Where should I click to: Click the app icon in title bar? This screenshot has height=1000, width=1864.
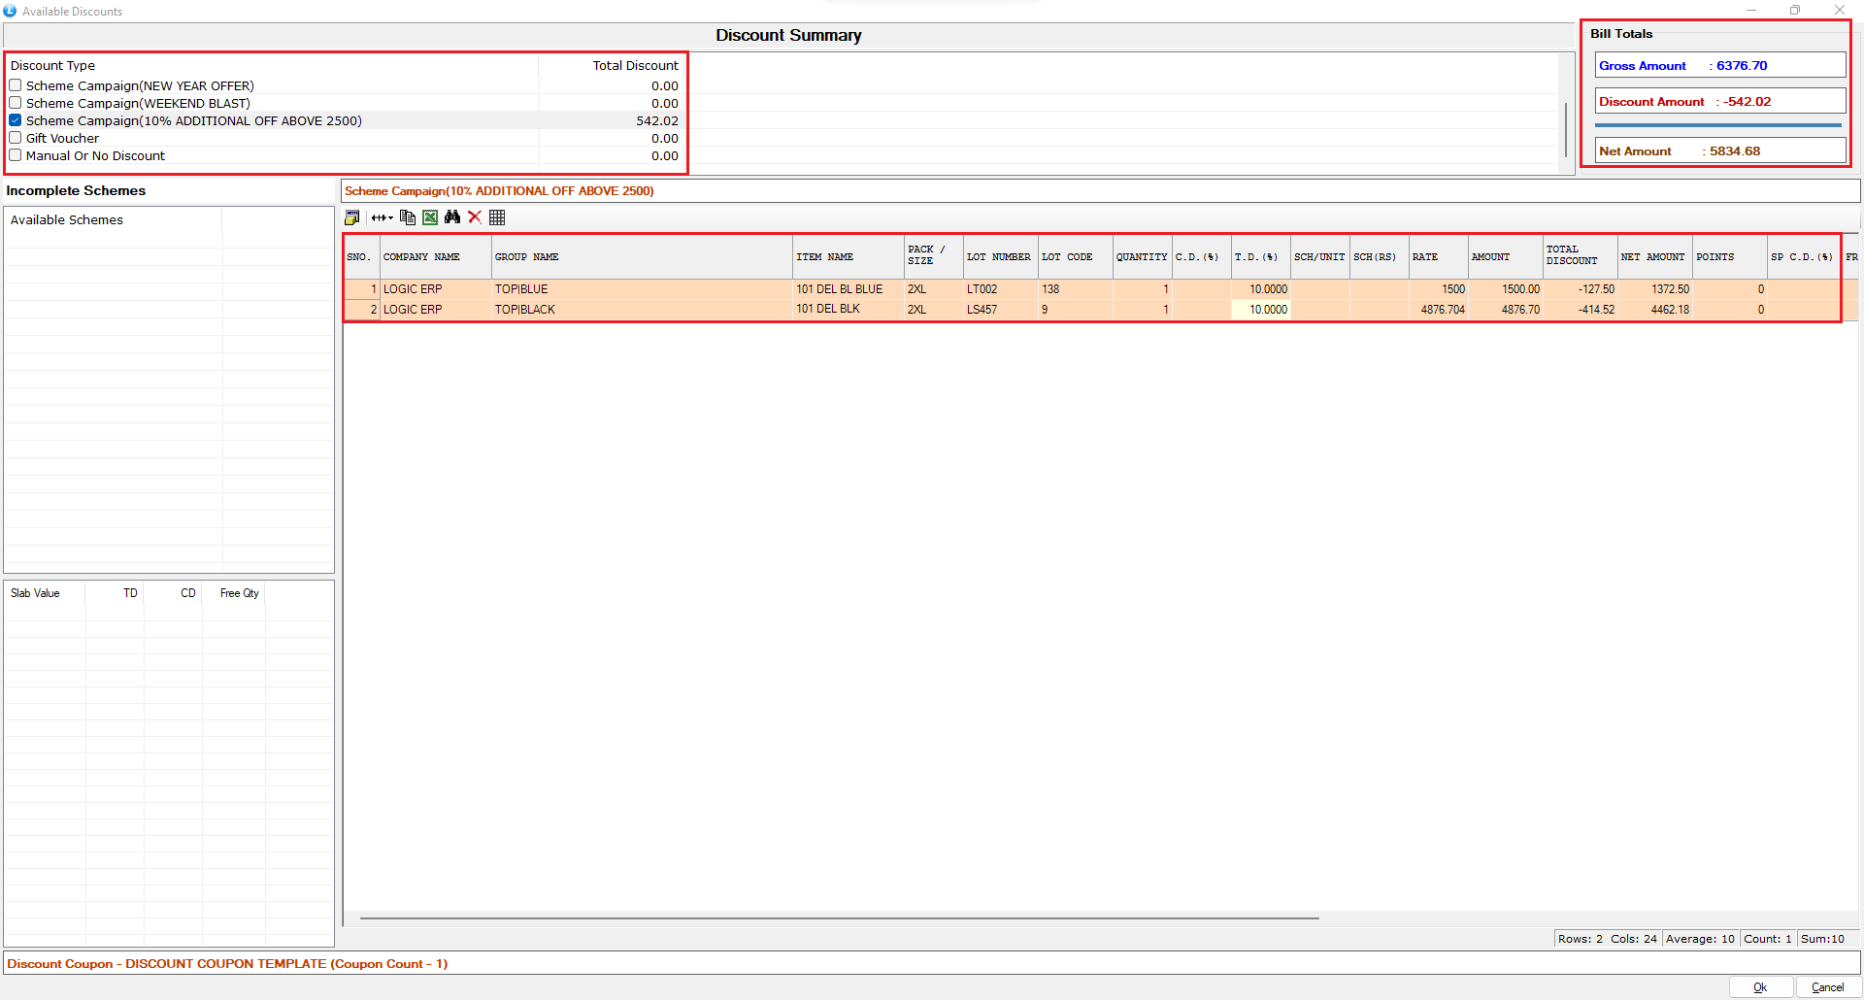[10, 11]
